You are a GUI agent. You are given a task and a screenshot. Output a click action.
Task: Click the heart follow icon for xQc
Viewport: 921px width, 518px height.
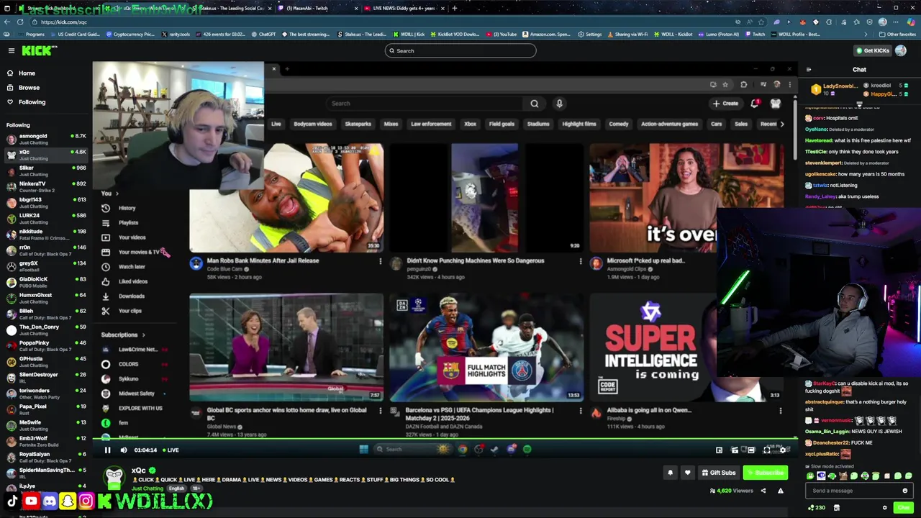pyautogui.click(x=687, y=473)
